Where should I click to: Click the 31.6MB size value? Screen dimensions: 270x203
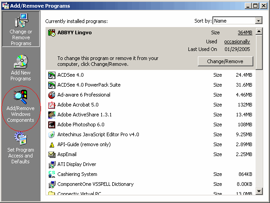(244, 85)
